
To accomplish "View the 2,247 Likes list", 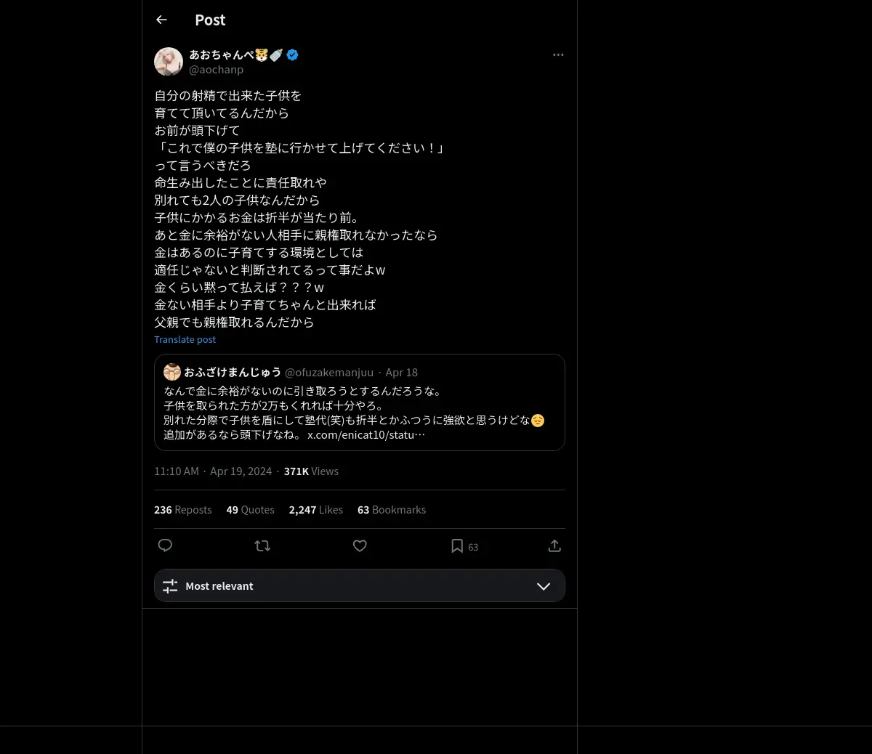I will point(315,510).
